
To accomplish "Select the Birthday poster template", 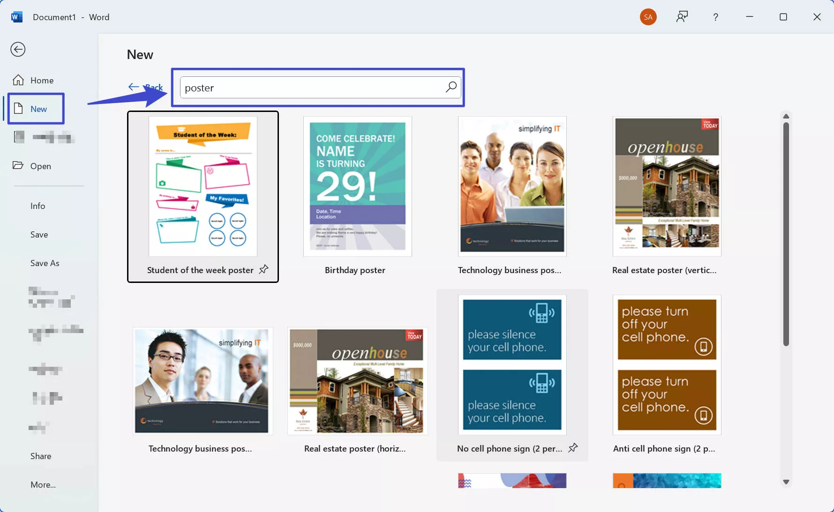I will (357, 187).
